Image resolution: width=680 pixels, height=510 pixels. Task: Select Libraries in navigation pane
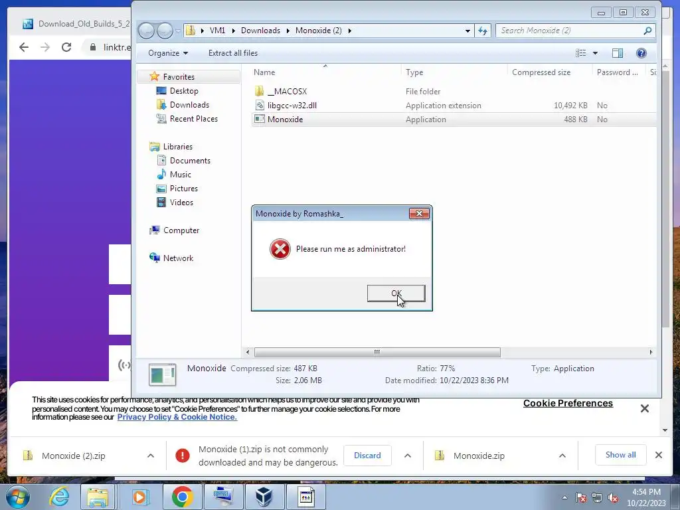178,147
